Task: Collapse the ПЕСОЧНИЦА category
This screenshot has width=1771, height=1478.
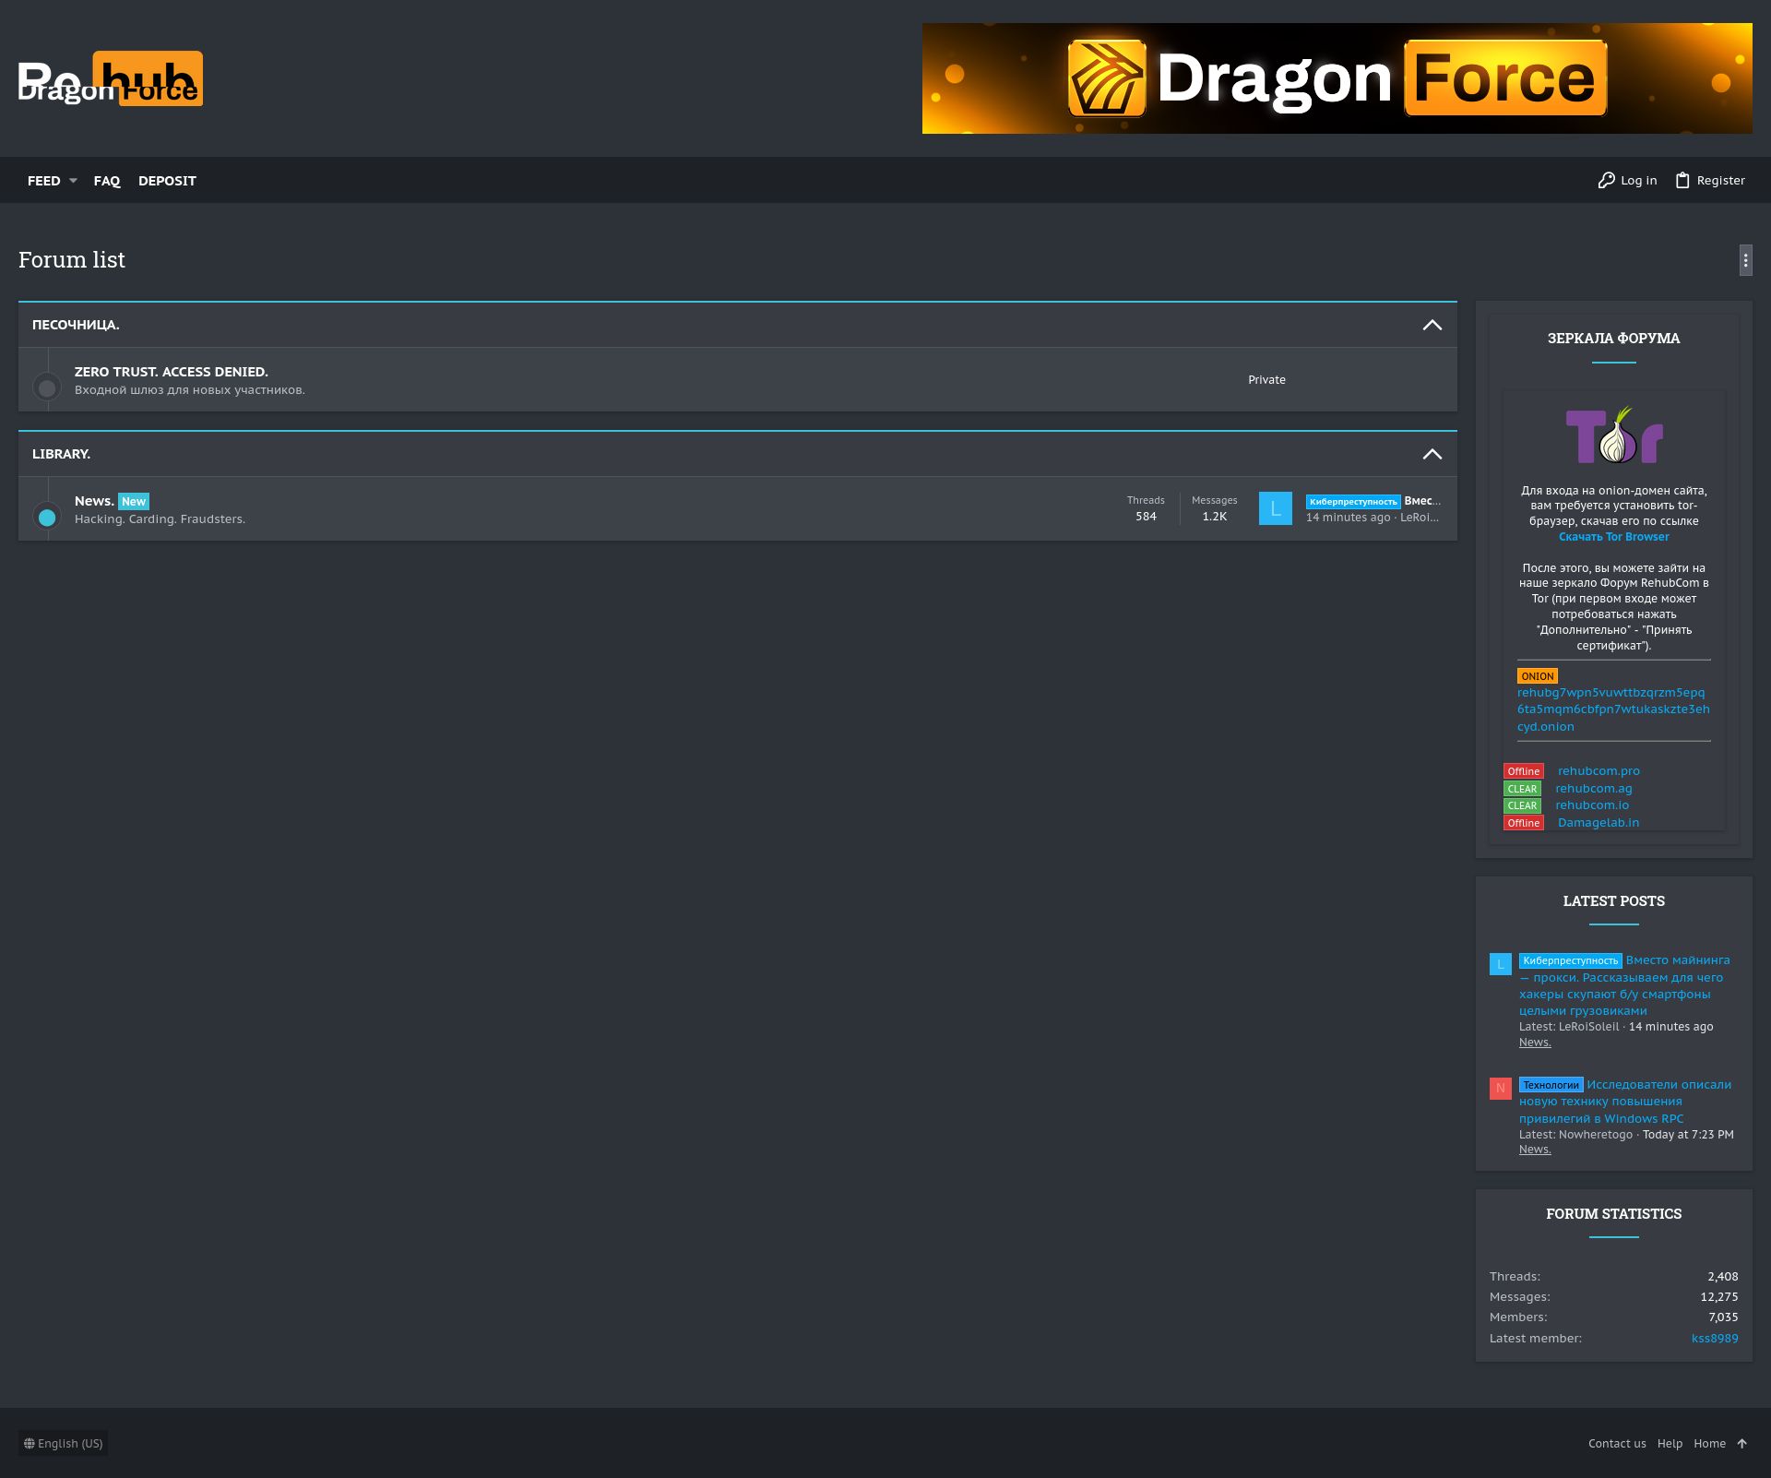Action: [1432, 325]
